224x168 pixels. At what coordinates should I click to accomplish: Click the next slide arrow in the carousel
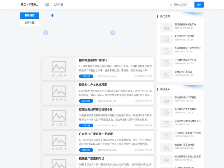coord(113,33)
